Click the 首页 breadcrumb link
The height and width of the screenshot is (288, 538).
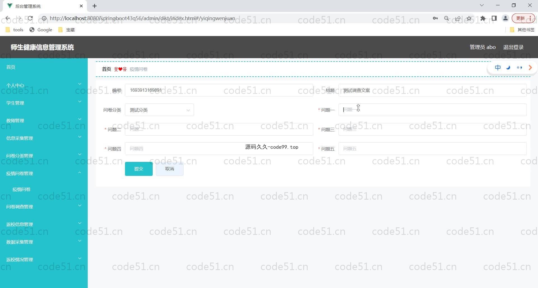coord(106,69)
